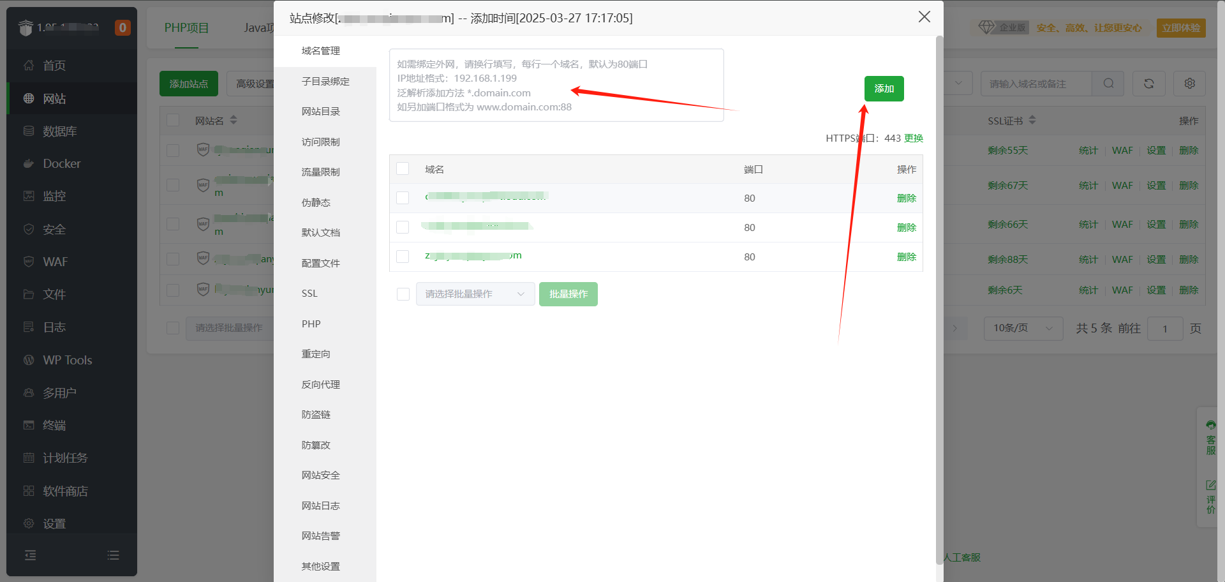Check the third domain row checkbox
Viewport: 1225px width, 582px height.
coord(403,257)
